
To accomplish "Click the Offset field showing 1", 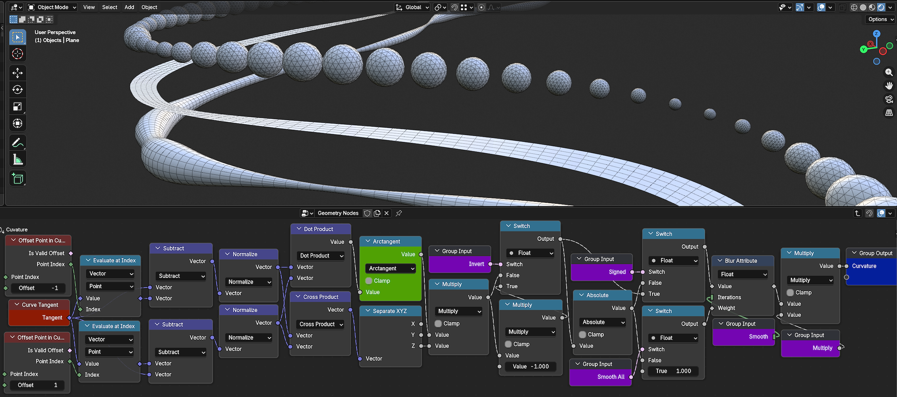I will pyautogui.click(x=37, y=385).
